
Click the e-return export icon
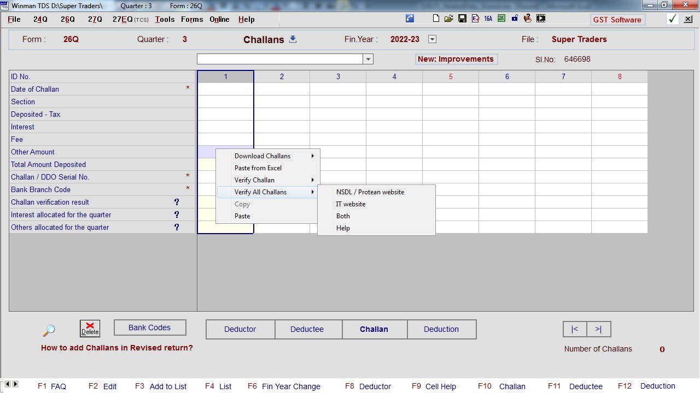(x=475, y=19)
